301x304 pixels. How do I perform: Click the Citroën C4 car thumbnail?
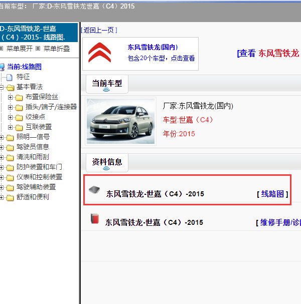[120, 121]
